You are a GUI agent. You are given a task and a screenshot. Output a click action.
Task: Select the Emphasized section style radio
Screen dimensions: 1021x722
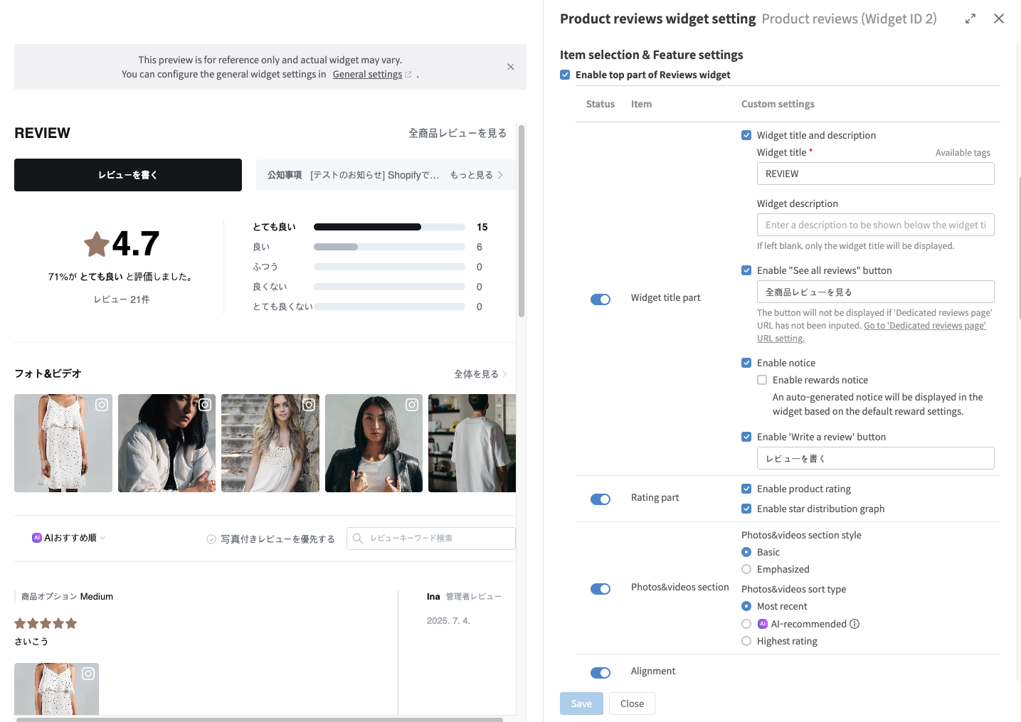[746, 569]
